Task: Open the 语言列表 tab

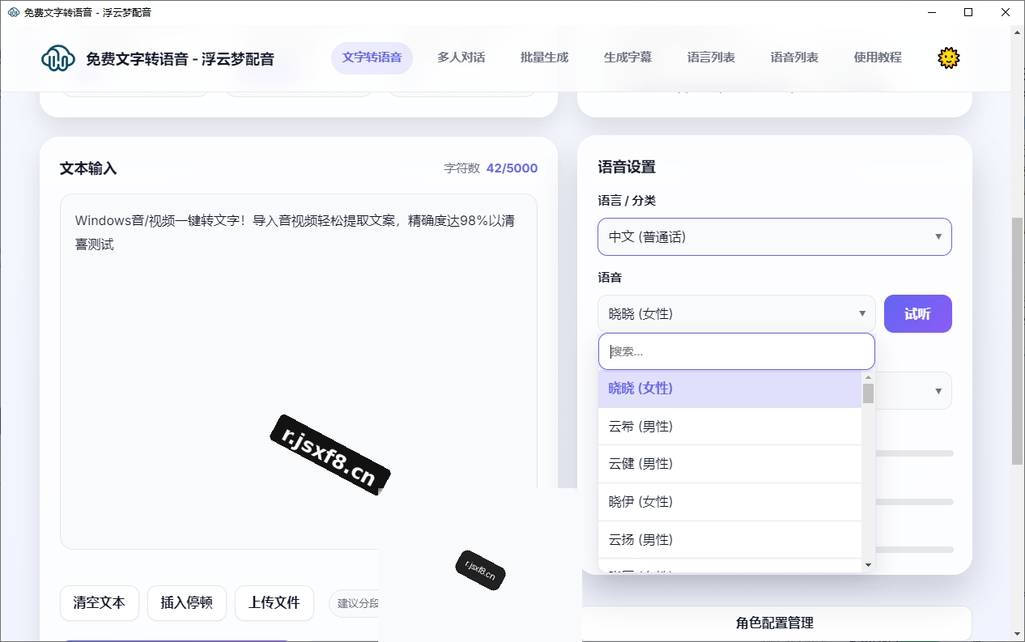Action: (x=712, y=57)
